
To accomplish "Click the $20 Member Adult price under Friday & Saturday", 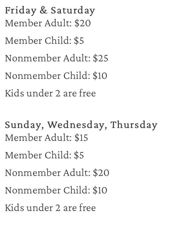I will pyautogui.click(x=83, y=23).
